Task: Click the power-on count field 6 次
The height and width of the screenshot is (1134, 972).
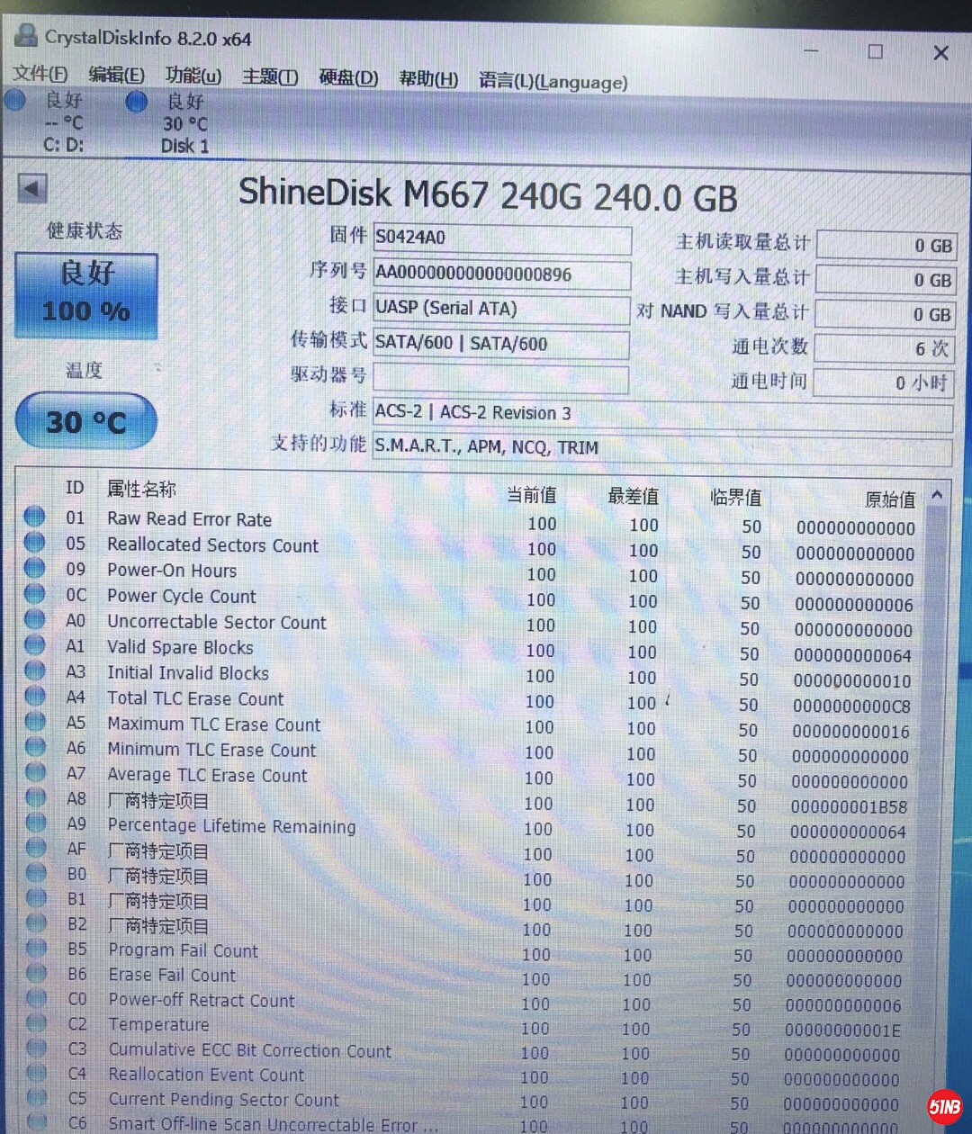Action: 885,348
